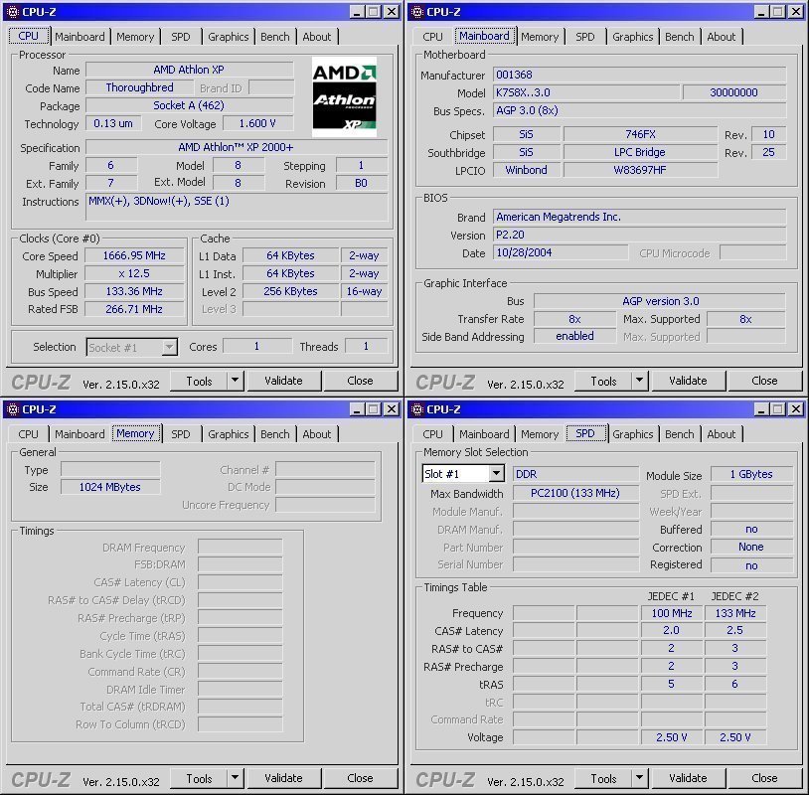Click the Level 2 cache 256 KBytes value

(x=290, y=291)
